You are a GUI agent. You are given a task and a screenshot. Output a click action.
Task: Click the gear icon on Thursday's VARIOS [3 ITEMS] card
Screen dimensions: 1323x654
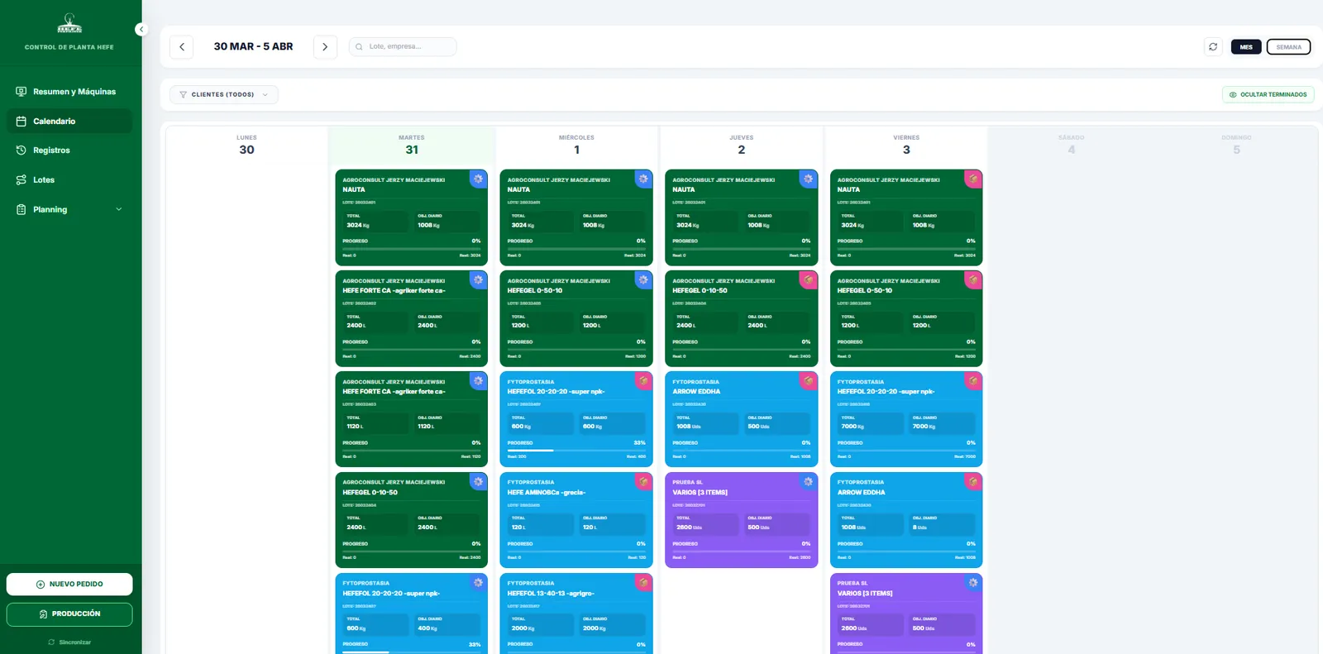click(808, 481)
